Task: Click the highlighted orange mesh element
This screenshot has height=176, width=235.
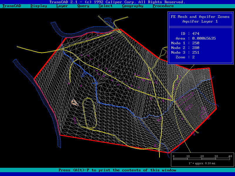Action: pos(75,102)
